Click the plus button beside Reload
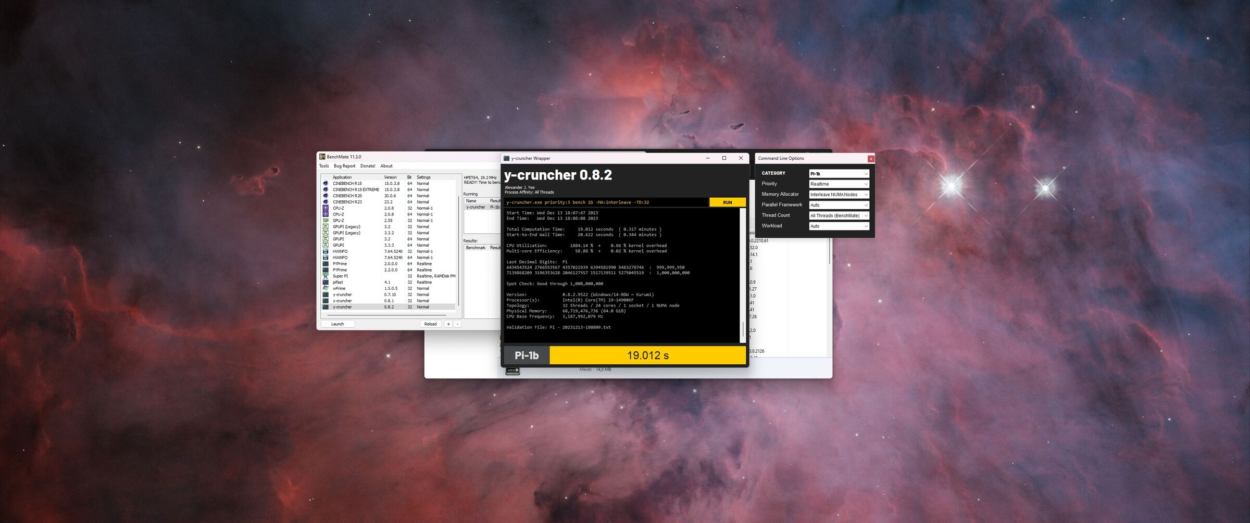 point(448,324)
